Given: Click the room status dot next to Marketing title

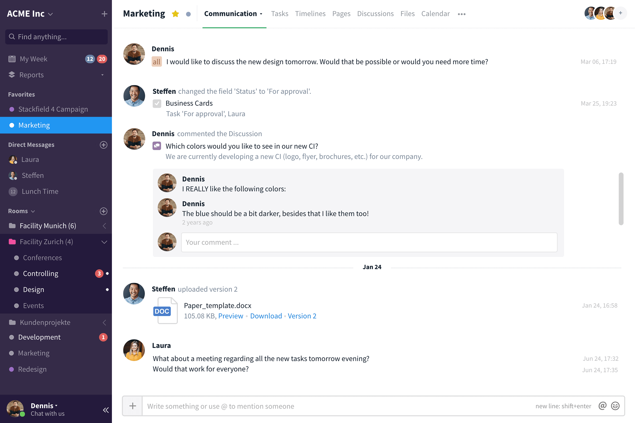Looking at the screenshot, I should click(188, 14).
